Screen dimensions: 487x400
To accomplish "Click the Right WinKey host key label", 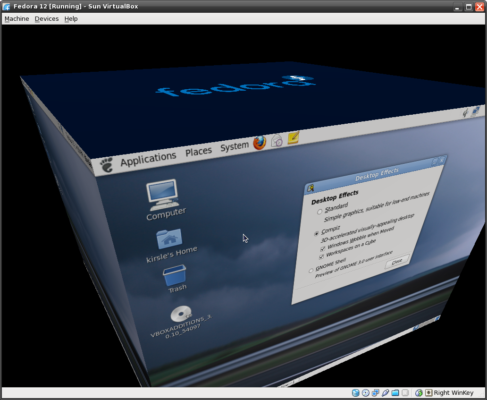I will pos(453,393).
